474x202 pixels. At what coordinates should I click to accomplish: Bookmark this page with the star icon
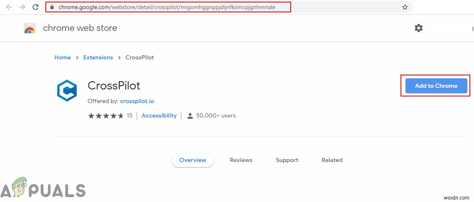405,7
